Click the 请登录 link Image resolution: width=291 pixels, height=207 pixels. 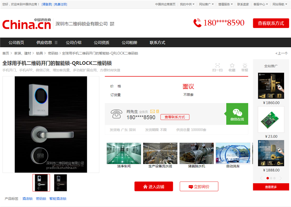(x=47, y=4)
